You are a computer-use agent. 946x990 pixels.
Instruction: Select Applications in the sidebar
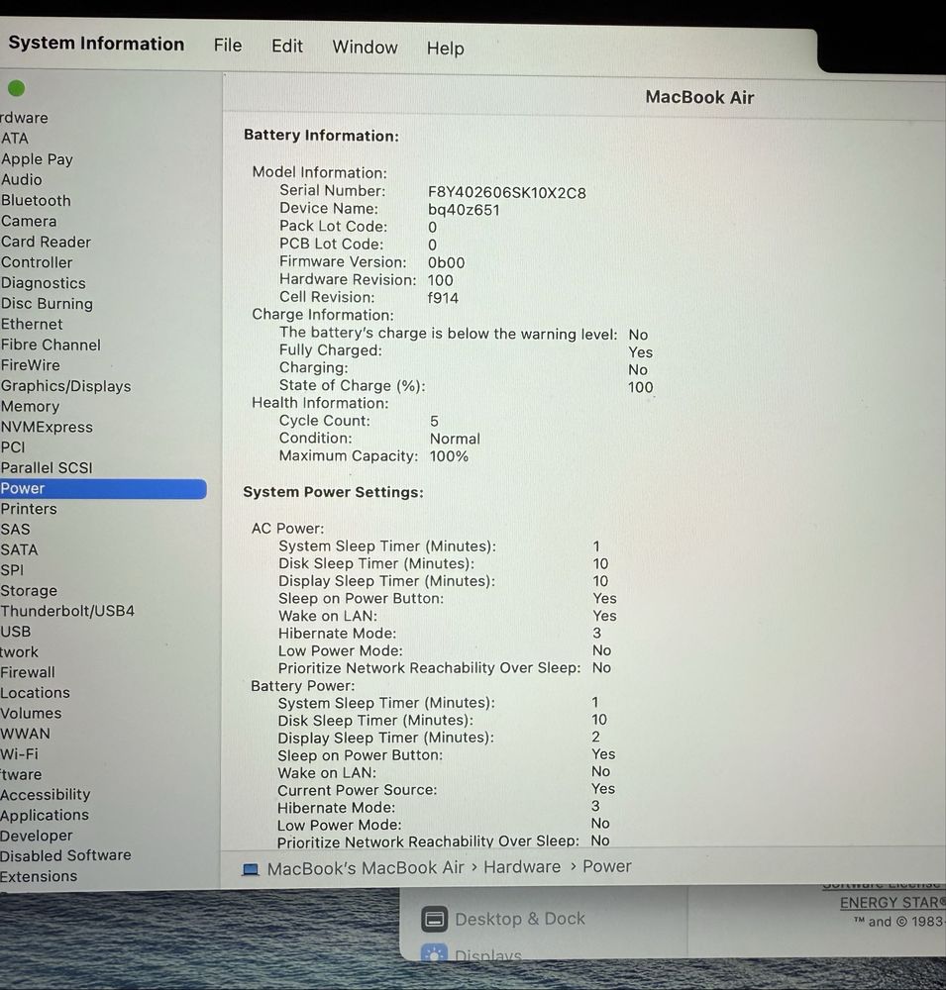pyautogui.click(x=45, y=815)
